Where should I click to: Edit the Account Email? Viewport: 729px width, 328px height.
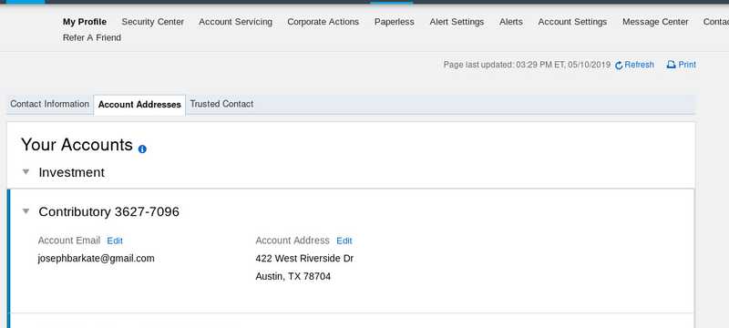[x=115, y=241]
